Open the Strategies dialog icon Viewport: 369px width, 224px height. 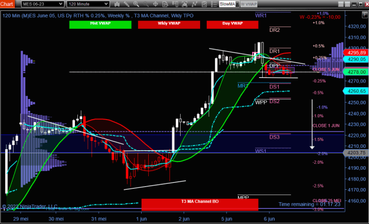click(x=204, y=4)
